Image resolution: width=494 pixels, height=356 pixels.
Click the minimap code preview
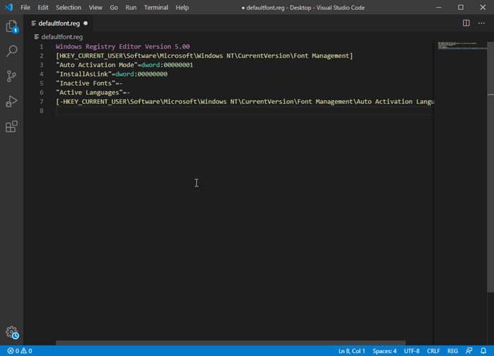(x=461, y=45)
